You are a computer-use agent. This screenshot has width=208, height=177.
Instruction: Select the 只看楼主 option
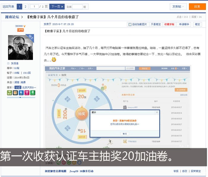point(156,24)
